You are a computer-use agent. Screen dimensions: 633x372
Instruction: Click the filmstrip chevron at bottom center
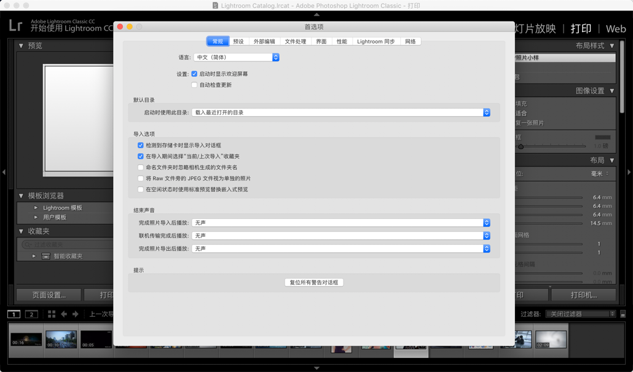tap(316, 368)
